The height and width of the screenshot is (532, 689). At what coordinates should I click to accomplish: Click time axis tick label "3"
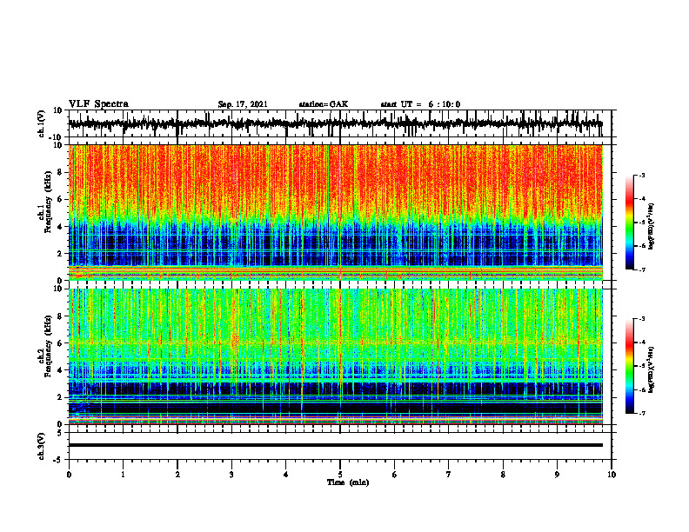pyautogui.click(x=231, y=475)
